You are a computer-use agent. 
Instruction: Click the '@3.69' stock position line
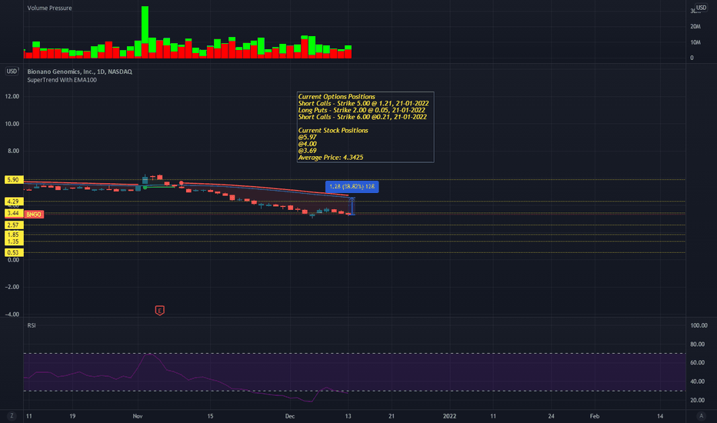[307, 151]
